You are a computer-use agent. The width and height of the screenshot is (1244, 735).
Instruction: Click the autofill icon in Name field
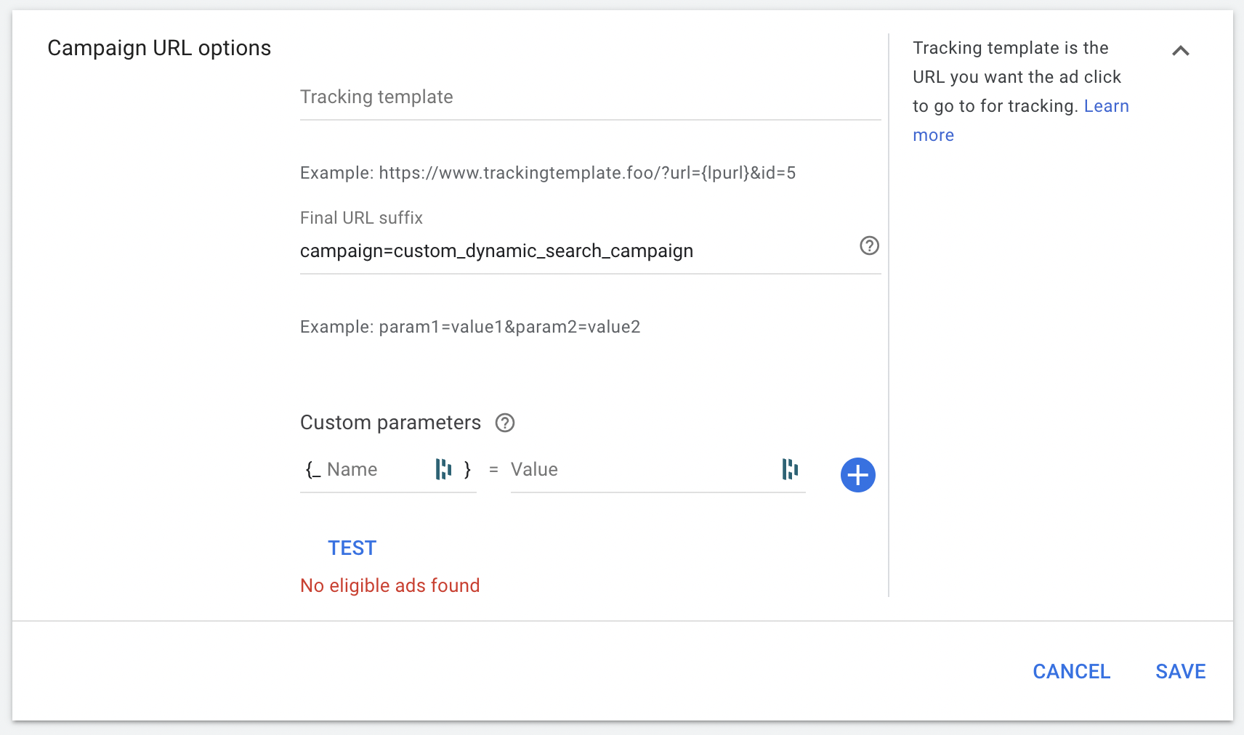(443, 470)
